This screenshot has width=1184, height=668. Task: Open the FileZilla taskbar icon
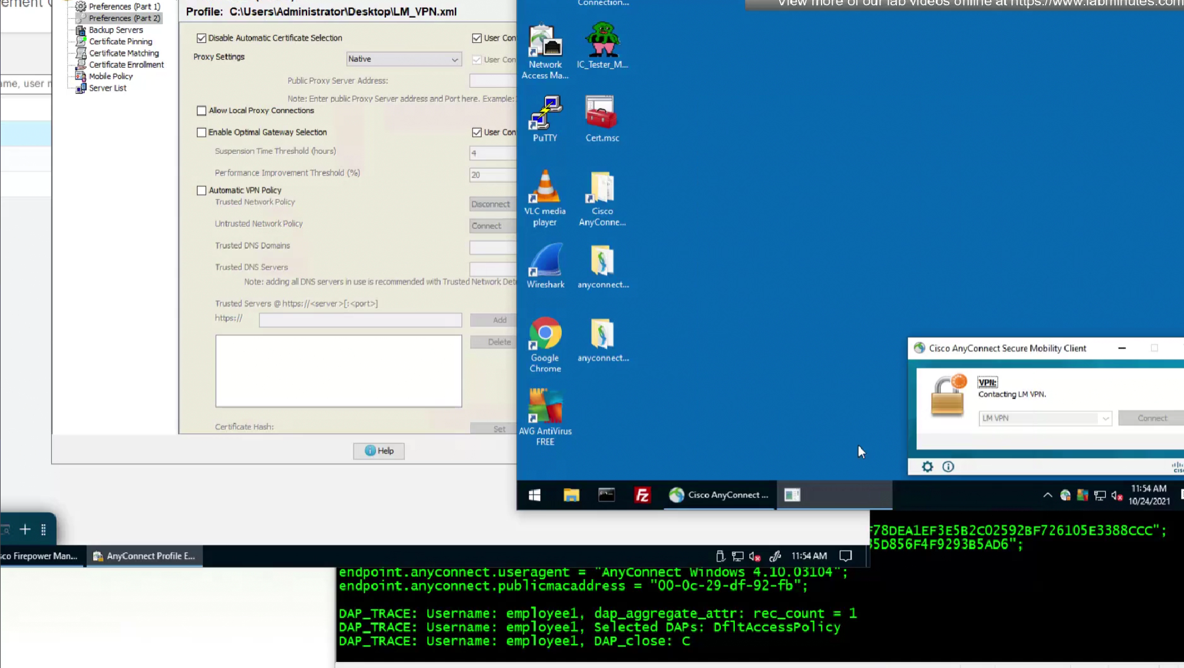pyautogui.click(x=642, y=495)
